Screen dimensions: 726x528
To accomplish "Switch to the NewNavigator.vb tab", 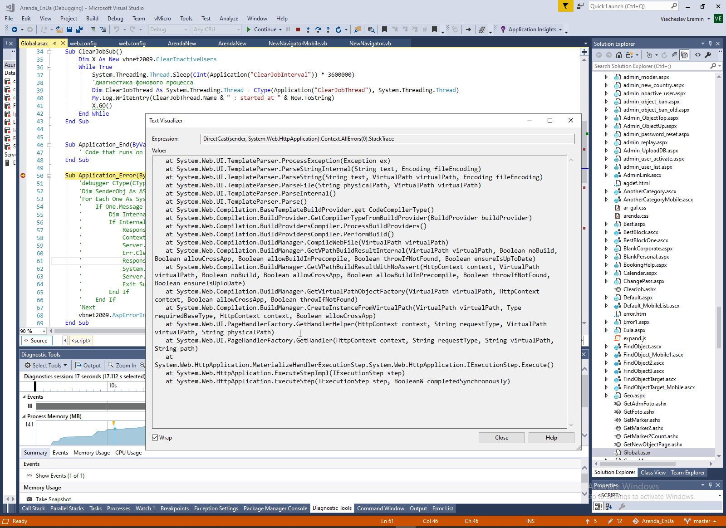I will [x=370, y=44].
